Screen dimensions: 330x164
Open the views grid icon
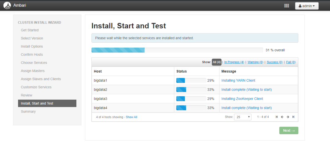click(287, 6)
